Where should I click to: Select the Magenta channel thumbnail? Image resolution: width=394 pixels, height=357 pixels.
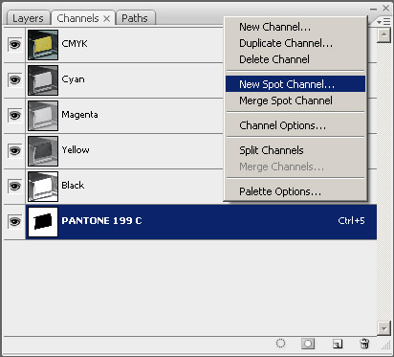click(x=43, y=116)
